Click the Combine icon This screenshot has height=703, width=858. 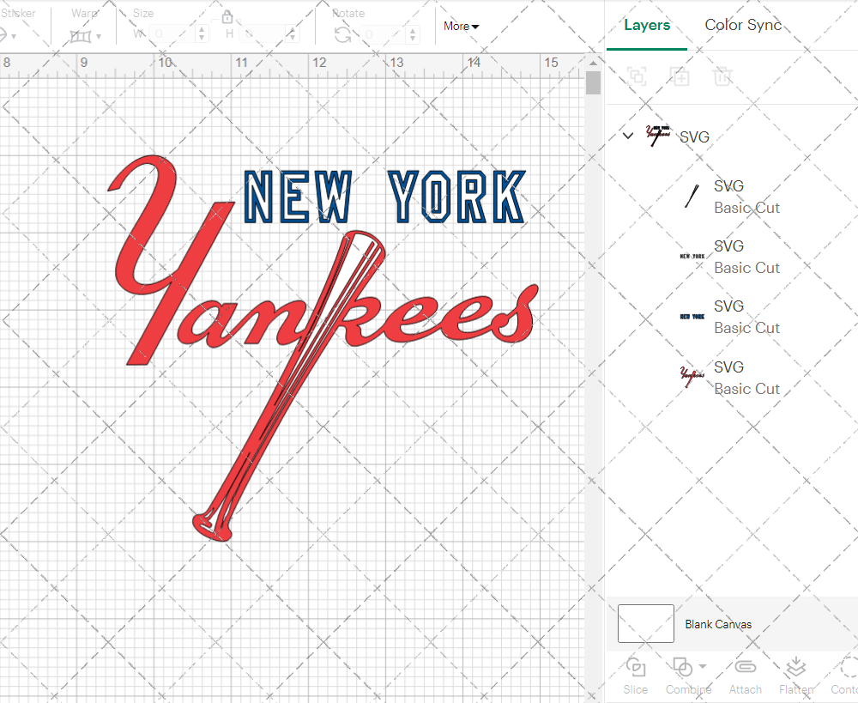(x=682, y=668)
